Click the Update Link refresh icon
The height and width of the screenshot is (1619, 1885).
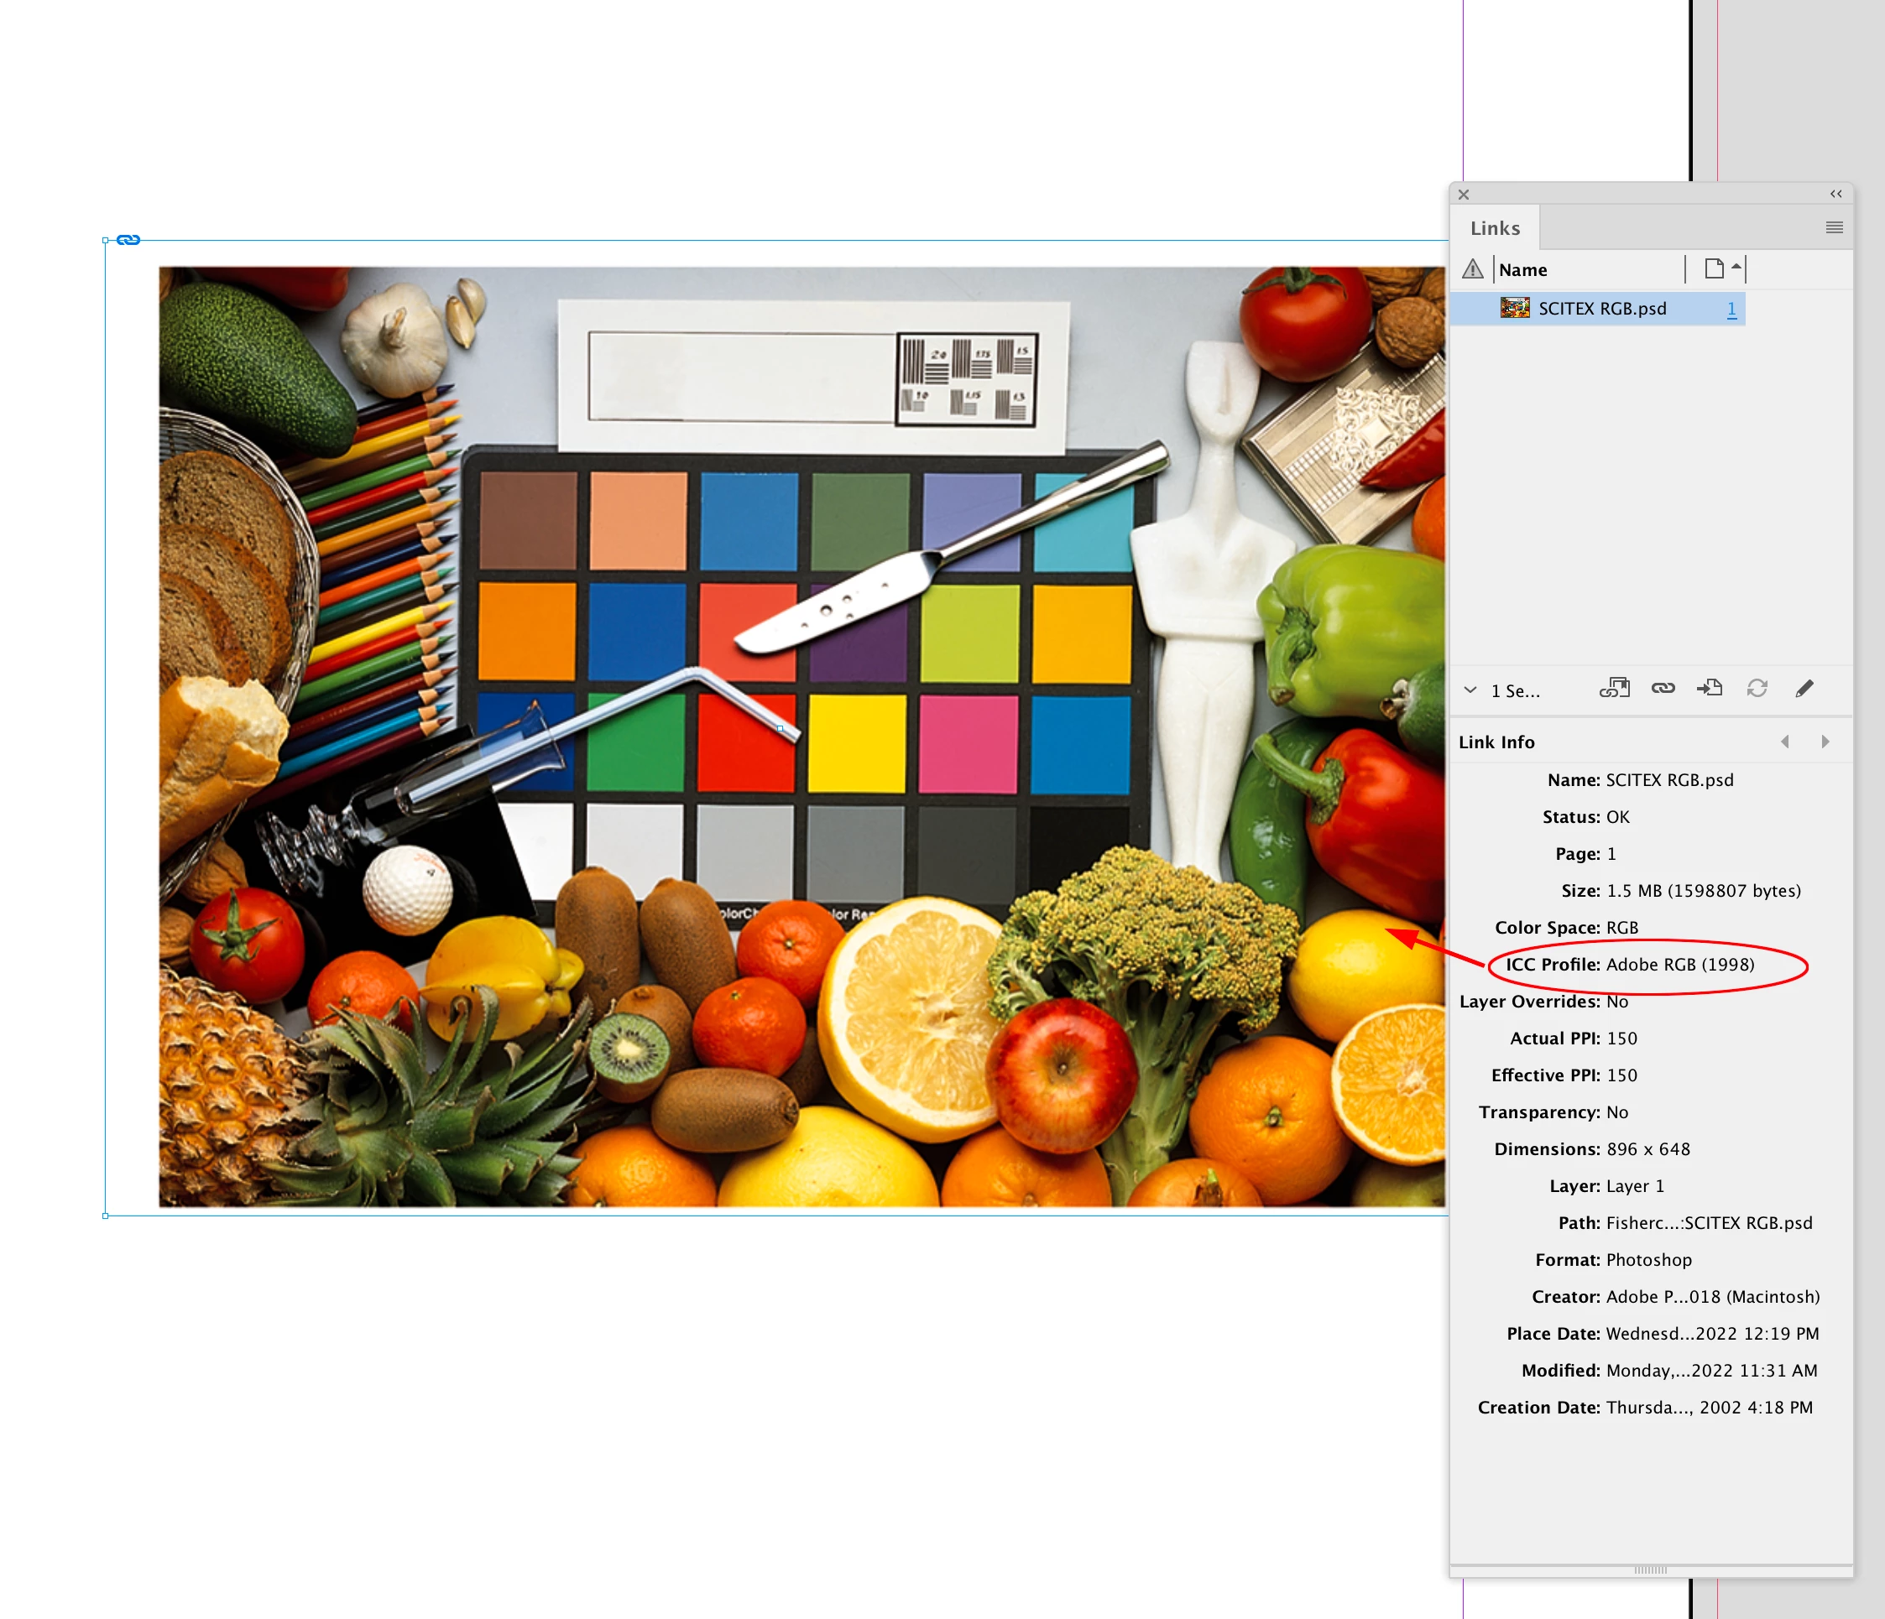[x=1757, y=689]
